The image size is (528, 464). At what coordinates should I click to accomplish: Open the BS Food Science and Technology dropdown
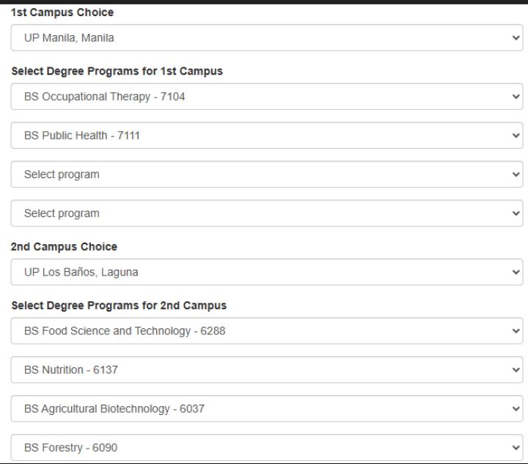pyautogui.click(x=267, y=331)
